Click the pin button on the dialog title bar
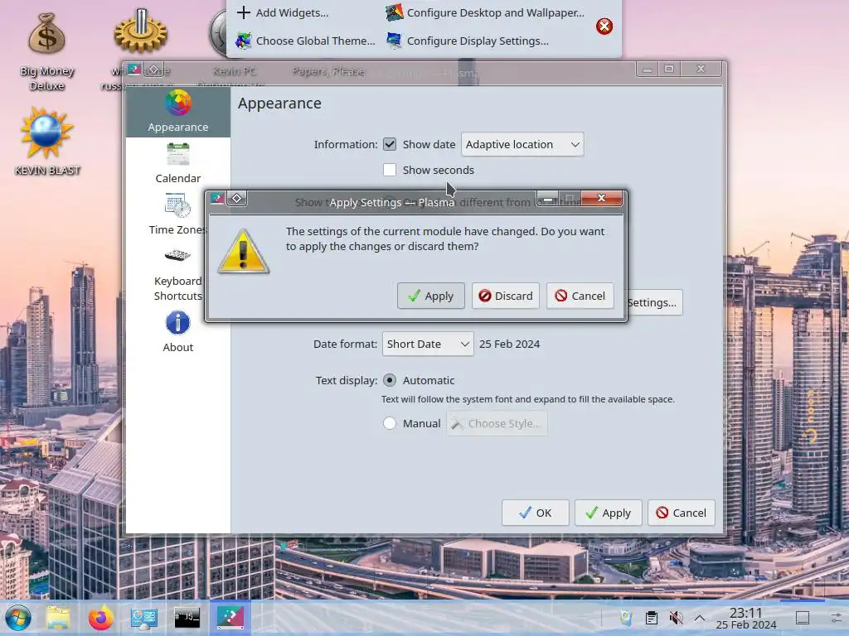Image resolution: width=849 pixels, height=636 pixels. 236,198
